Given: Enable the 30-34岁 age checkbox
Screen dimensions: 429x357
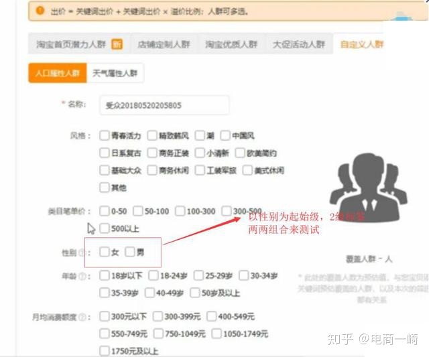Looking at the screenshot, I should pyautogui.click(x=244, y=275).
